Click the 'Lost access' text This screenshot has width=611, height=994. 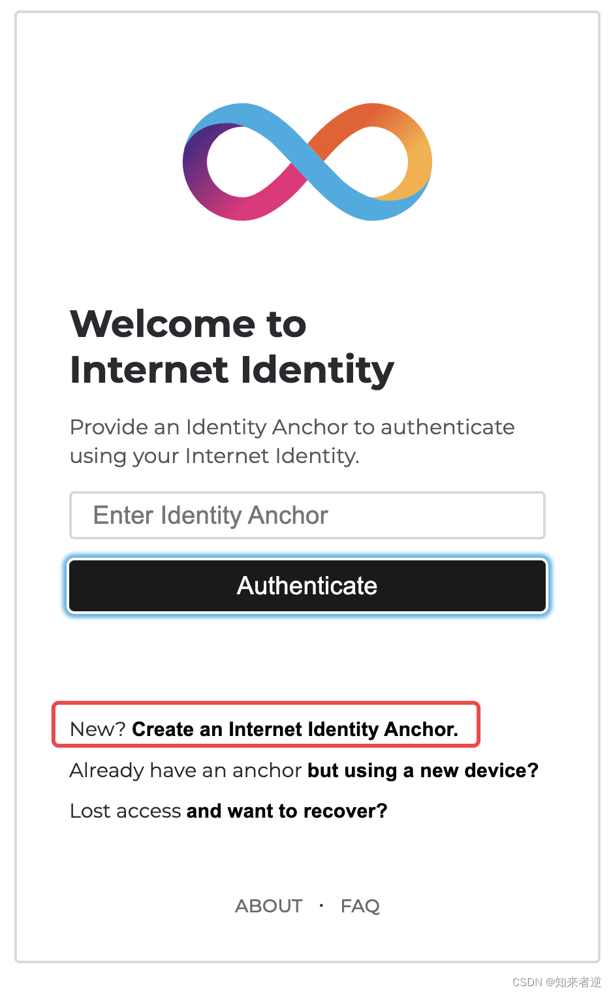125,811
